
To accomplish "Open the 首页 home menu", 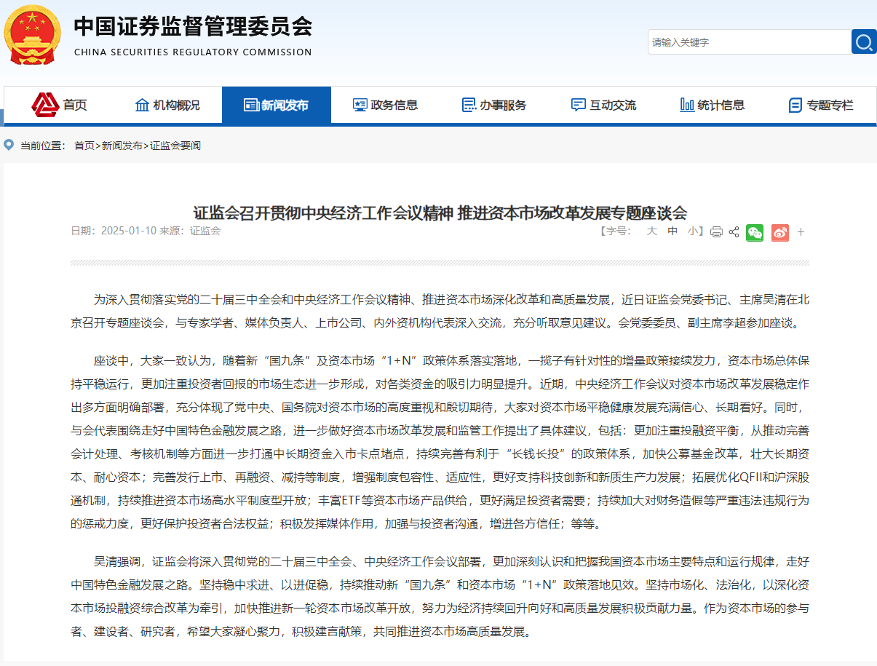I will click(x=59, y=106).
